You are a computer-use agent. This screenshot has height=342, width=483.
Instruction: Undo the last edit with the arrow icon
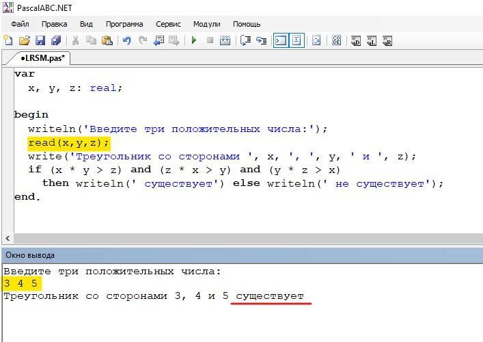click(x=126, y=40)
